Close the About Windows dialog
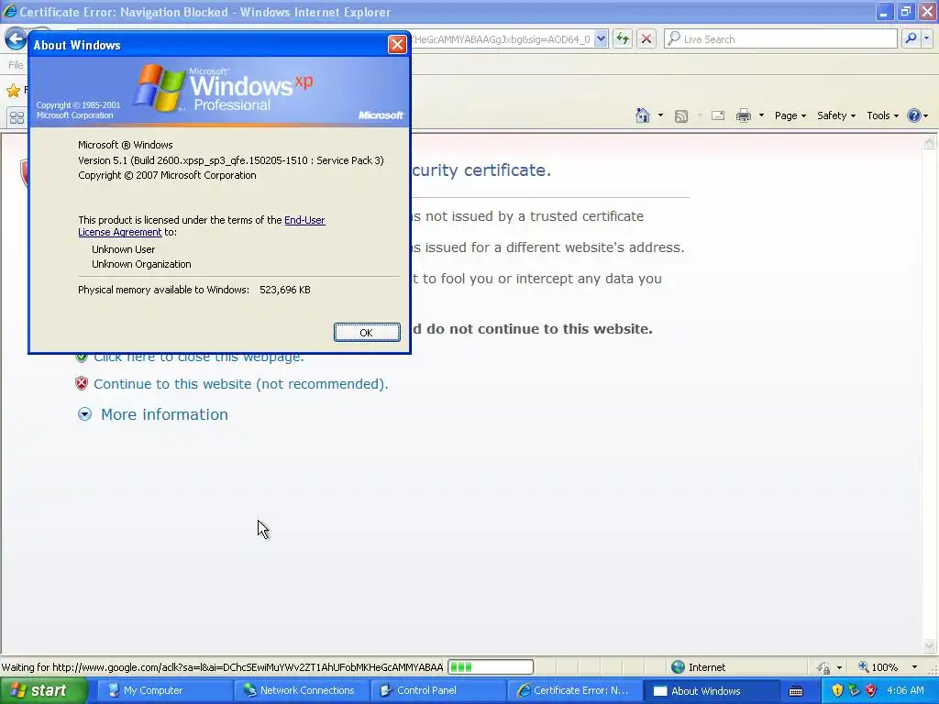This screenshot has height=704, width=939. 397,44
